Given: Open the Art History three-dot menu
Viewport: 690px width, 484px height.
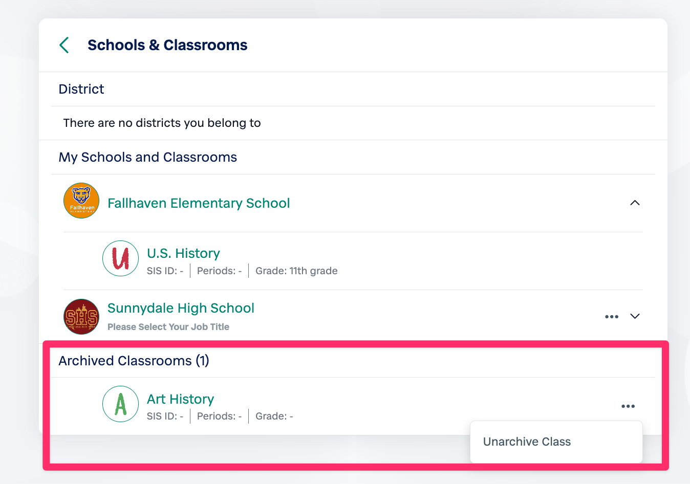Looking at the screenshot, I should (x=628, y=406).
